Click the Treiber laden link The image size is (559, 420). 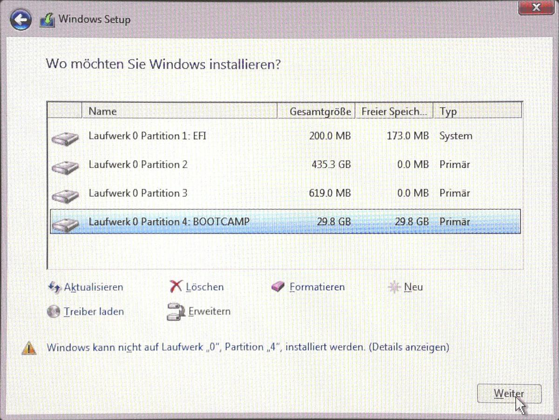(94, 311)
